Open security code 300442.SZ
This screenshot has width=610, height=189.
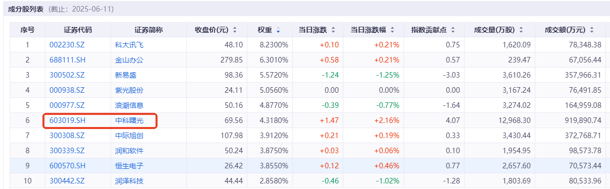click(67, 181)
